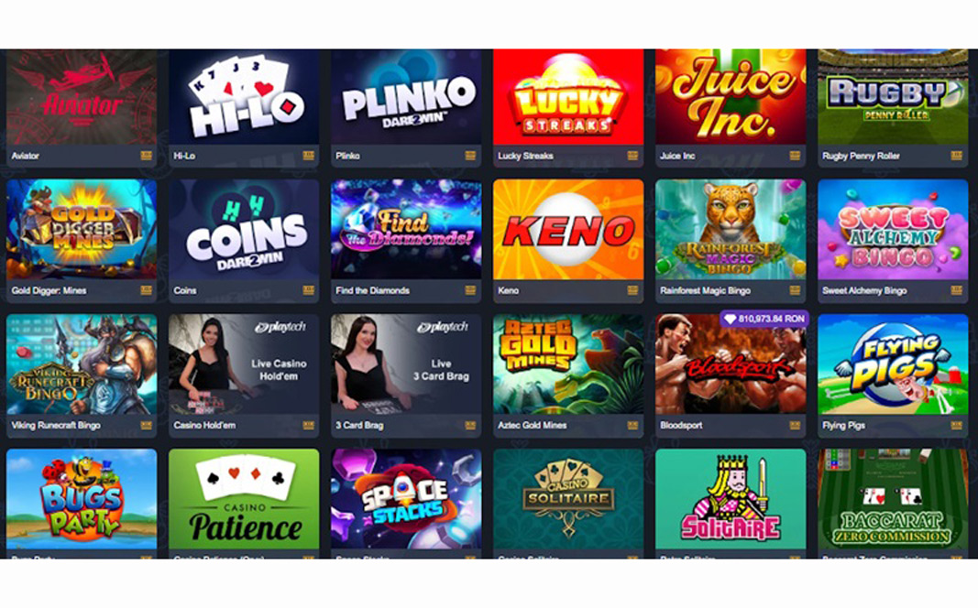Viewport: 978px width, 608px height.
Task: Click the Viking Runecraft Bingo title label
Action: 56,426
